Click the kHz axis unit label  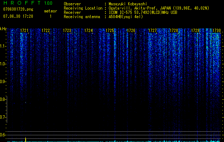pos(3,29)
